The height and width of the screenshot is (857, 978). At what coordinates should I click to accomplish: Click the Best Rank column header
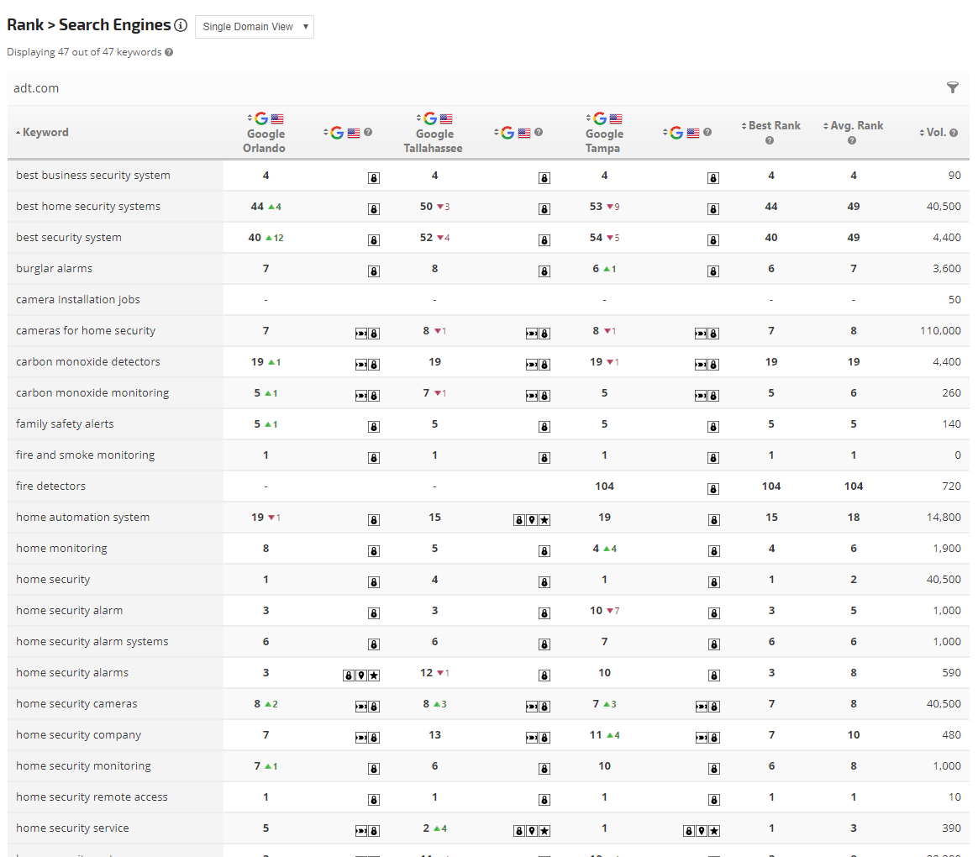click(774, 126)
